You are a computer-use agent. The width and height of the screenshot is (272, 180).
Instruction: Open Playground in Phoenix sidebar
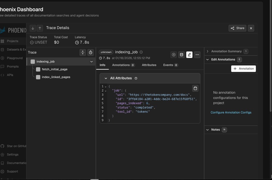15,58
